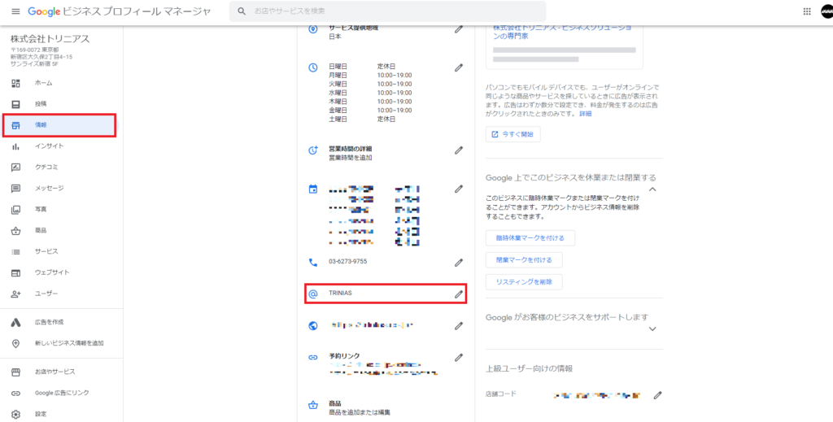This screenshot has height=422, width=833.
Task: Click the 商品 basket icon in info list
Action: (x=313, y=406)
